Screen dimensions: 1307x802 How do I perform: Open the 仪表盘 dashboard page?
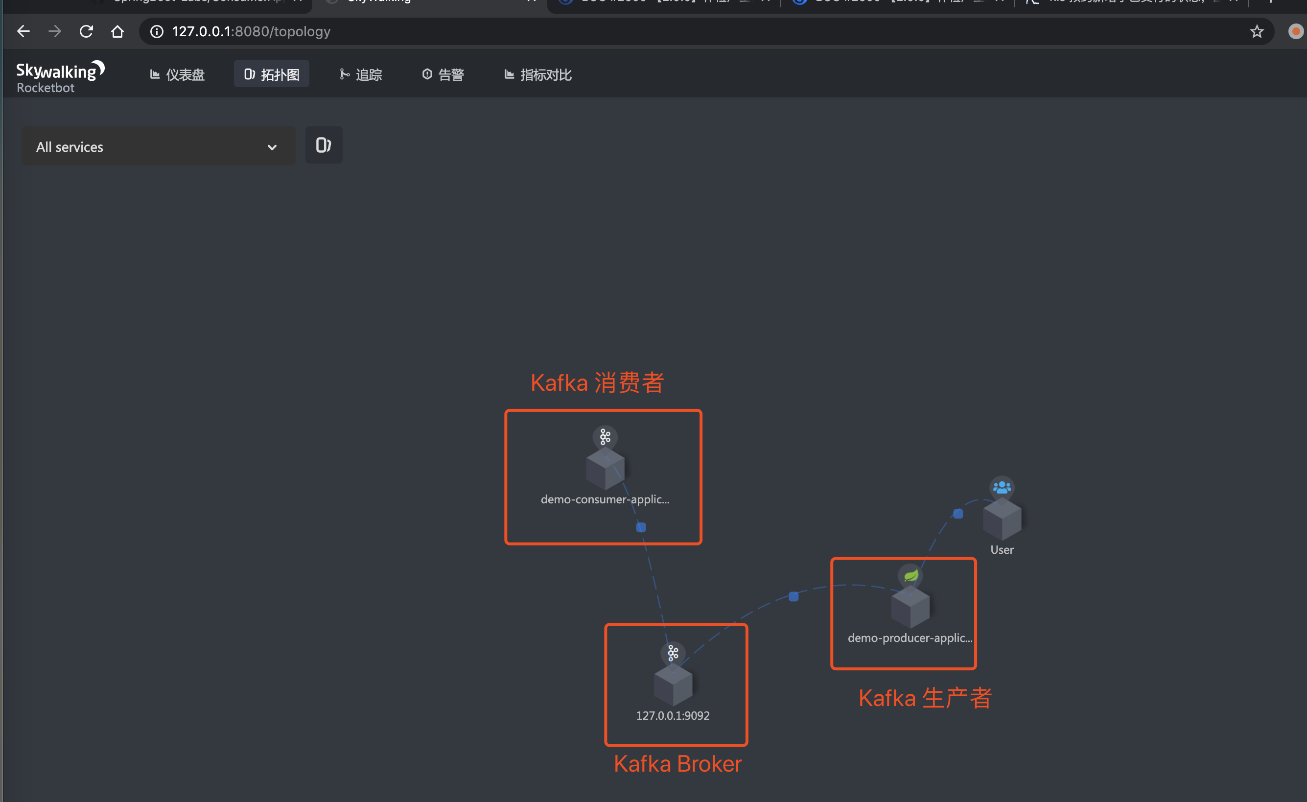click(177, 74)
